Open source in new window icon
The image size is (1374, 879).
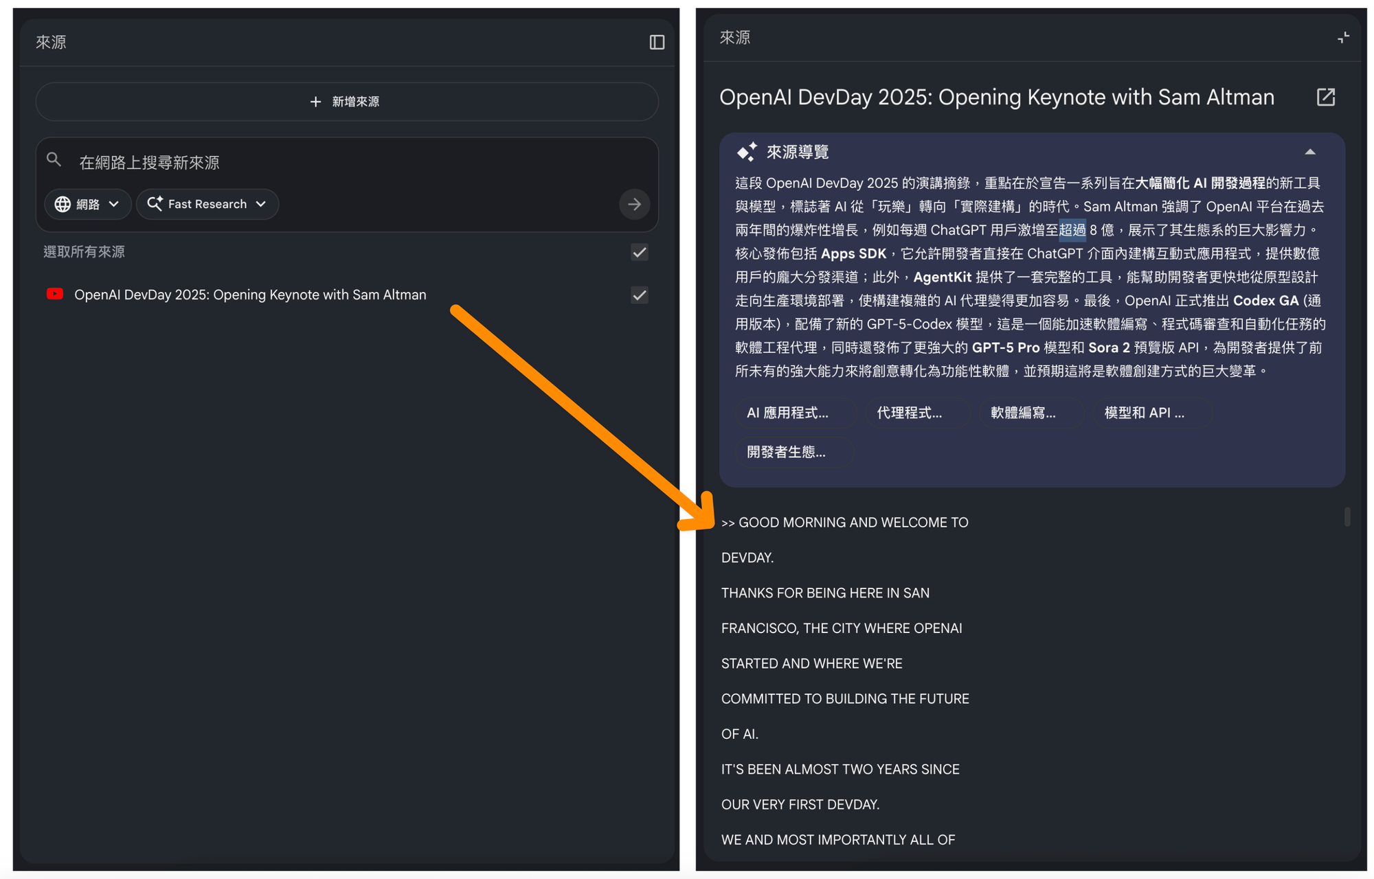[1325, 98]
